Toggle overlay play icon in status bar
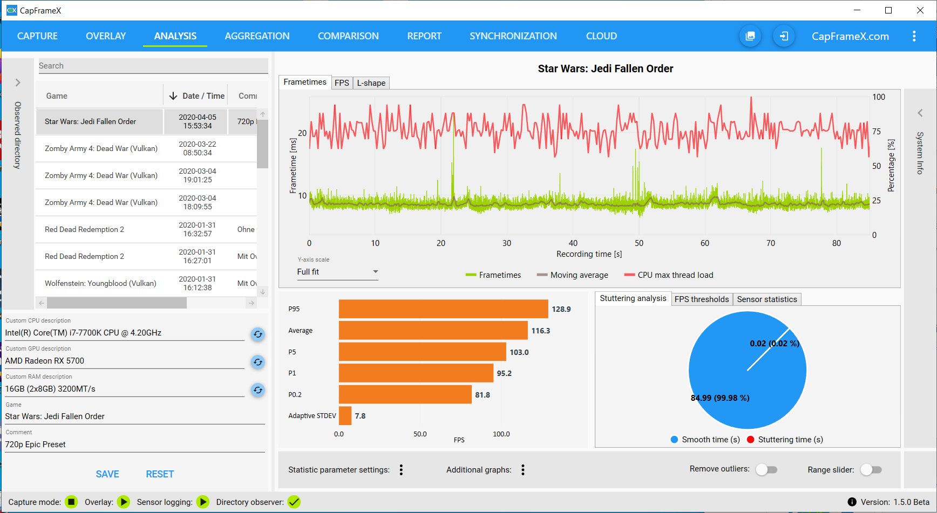The image size is (937, 513). point(124,502)
